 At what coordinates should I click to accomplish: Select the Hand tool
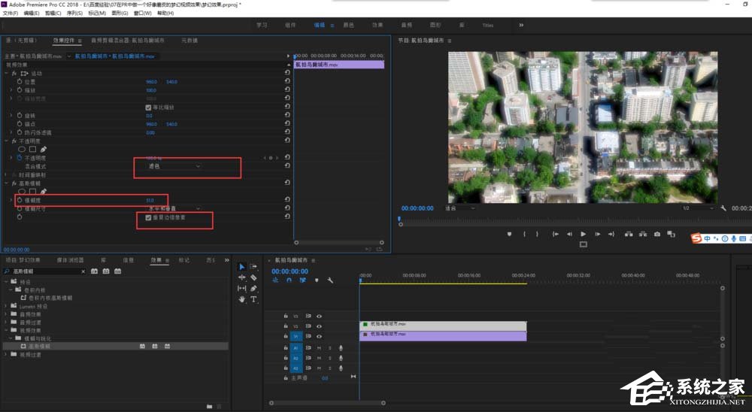242,299
